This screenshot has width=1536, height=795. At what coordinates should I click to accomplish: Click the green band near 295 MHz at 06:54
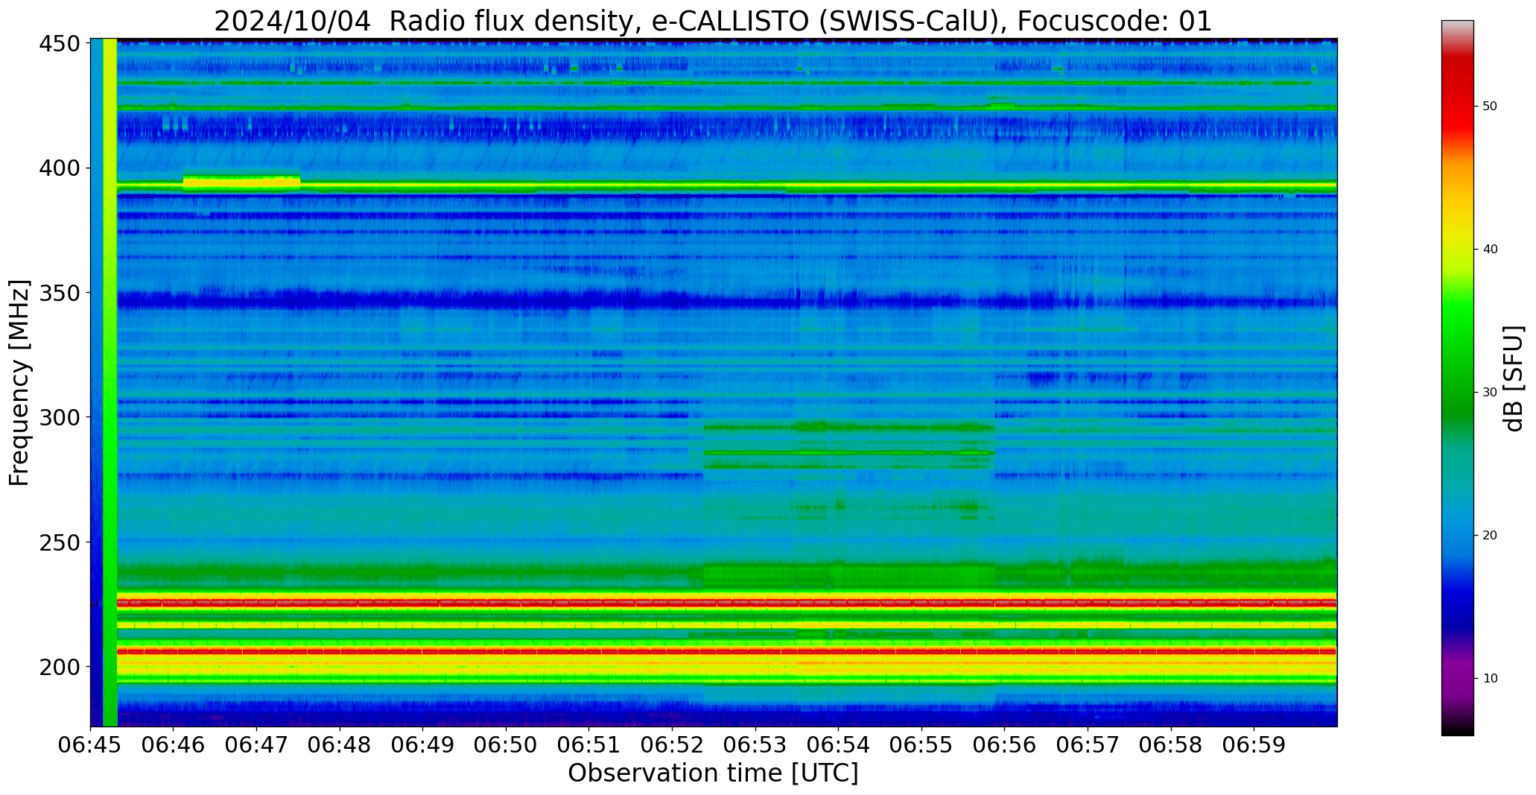point(849,428)
